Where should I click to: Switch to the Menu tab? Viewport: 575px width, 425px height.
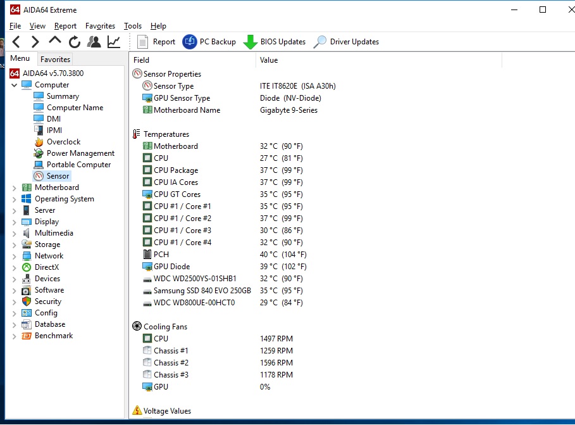click(x=20, y=58)
